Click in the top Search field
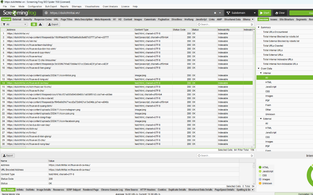 [x=224, y=24]
